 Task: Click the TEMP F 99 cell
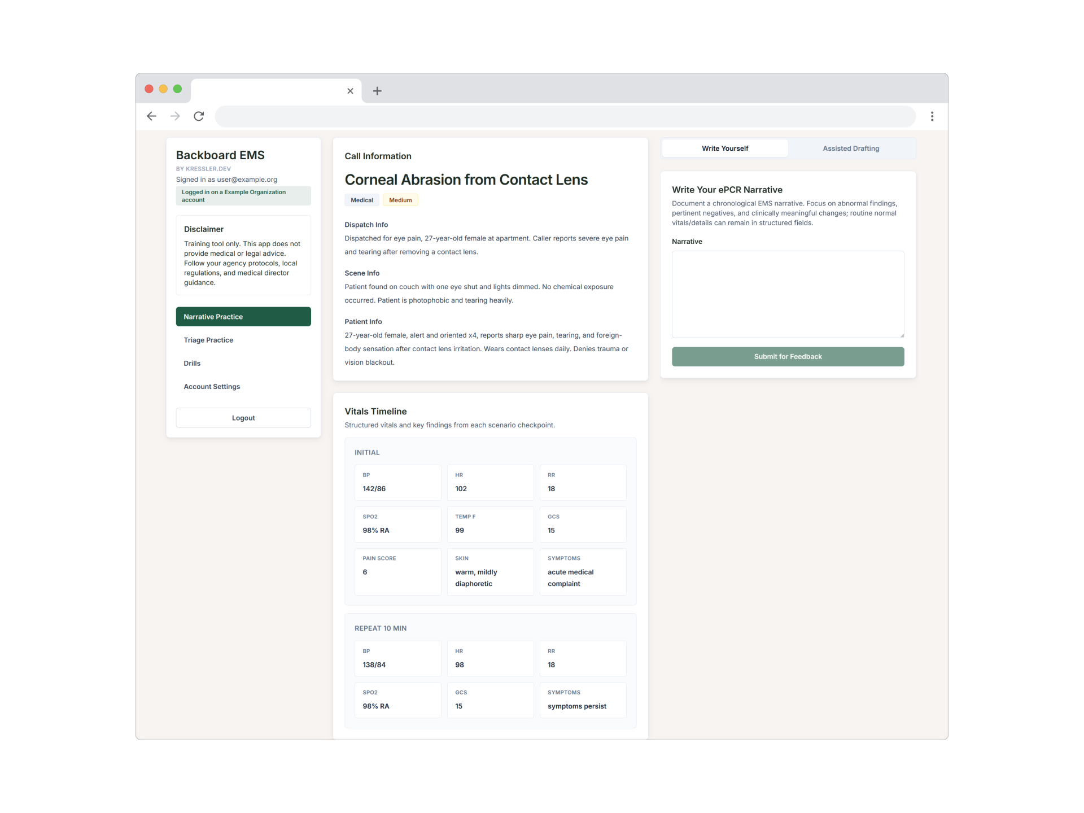[x=491, y=524]
